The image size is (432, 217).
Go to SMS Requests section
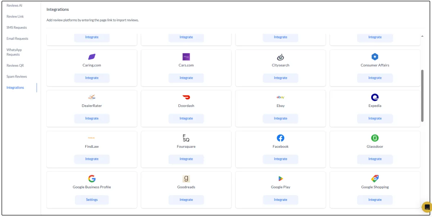click(17, 28)
